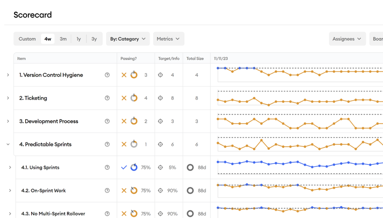Click the Ticketing trend chart line
This screenshot has width=383, height=218.
299,101
